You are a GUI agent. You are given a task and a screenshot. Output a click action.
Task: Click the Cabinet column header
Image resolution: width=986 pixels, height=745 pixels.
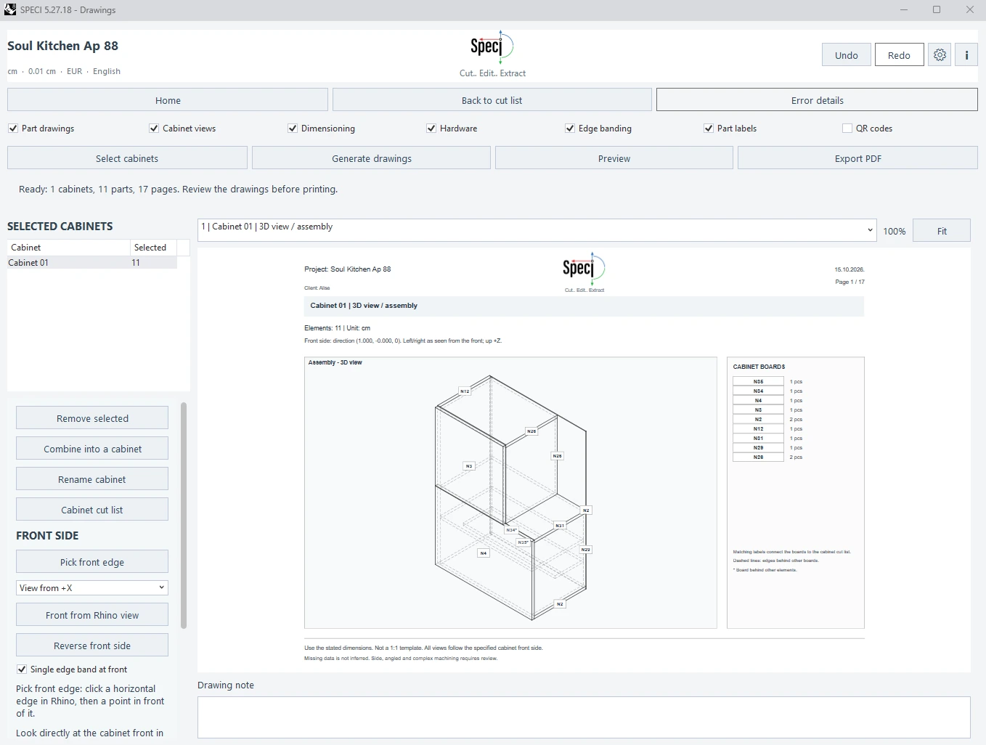click(x=69, y=248)
